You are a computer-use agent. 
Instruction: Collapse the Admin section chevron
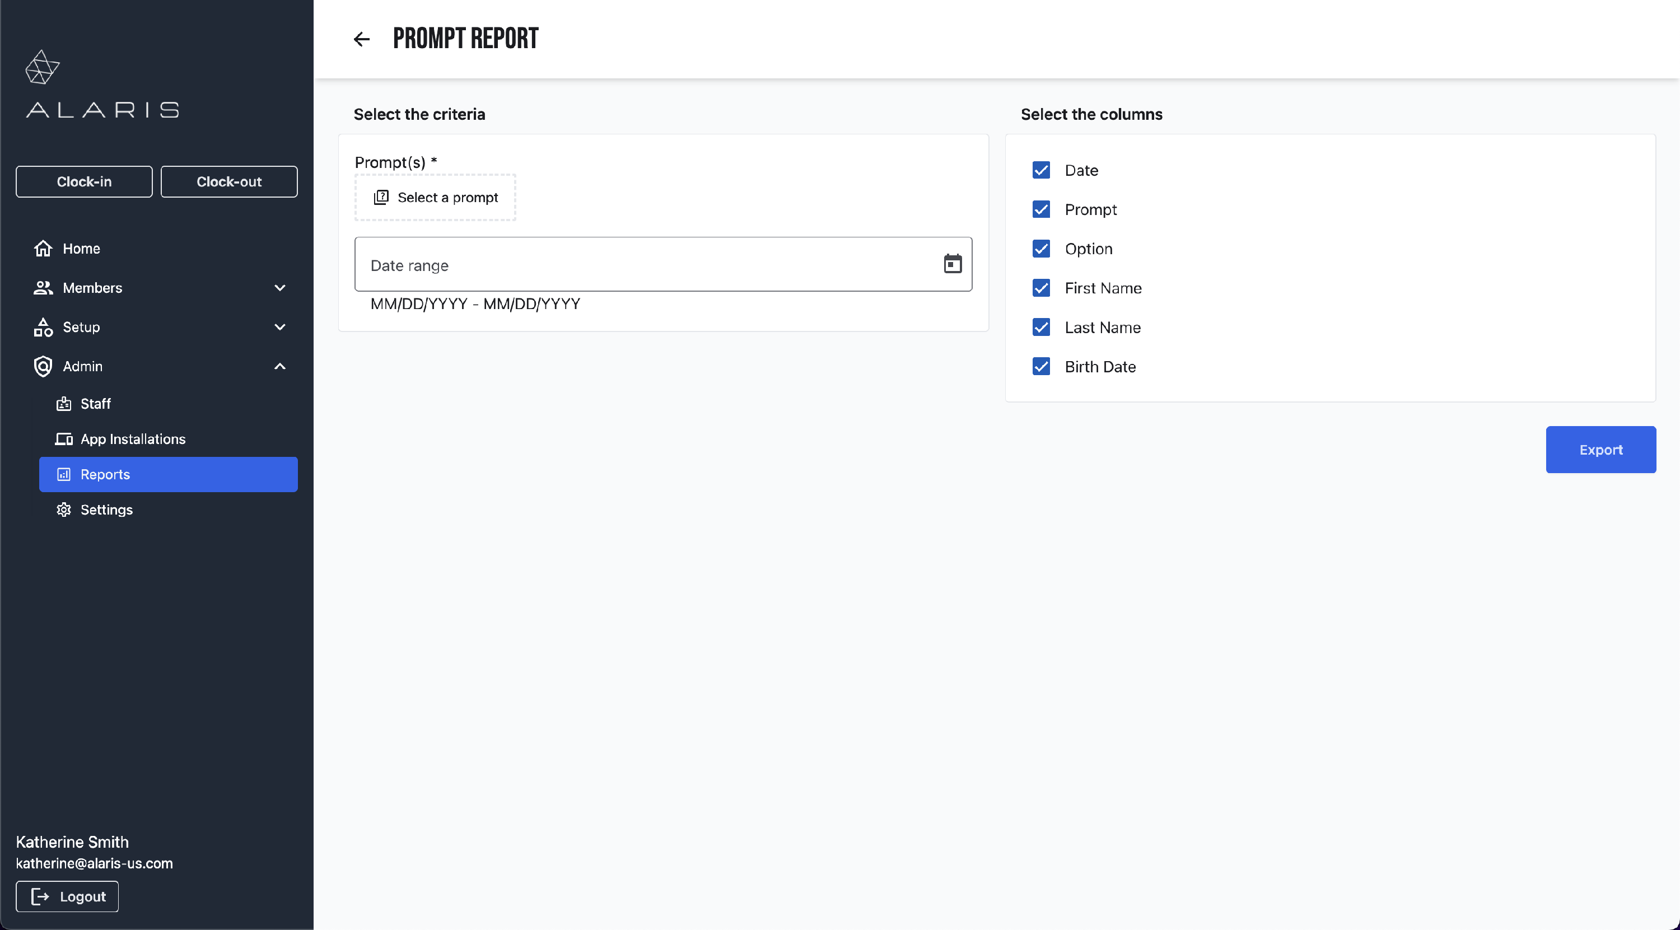280,367
